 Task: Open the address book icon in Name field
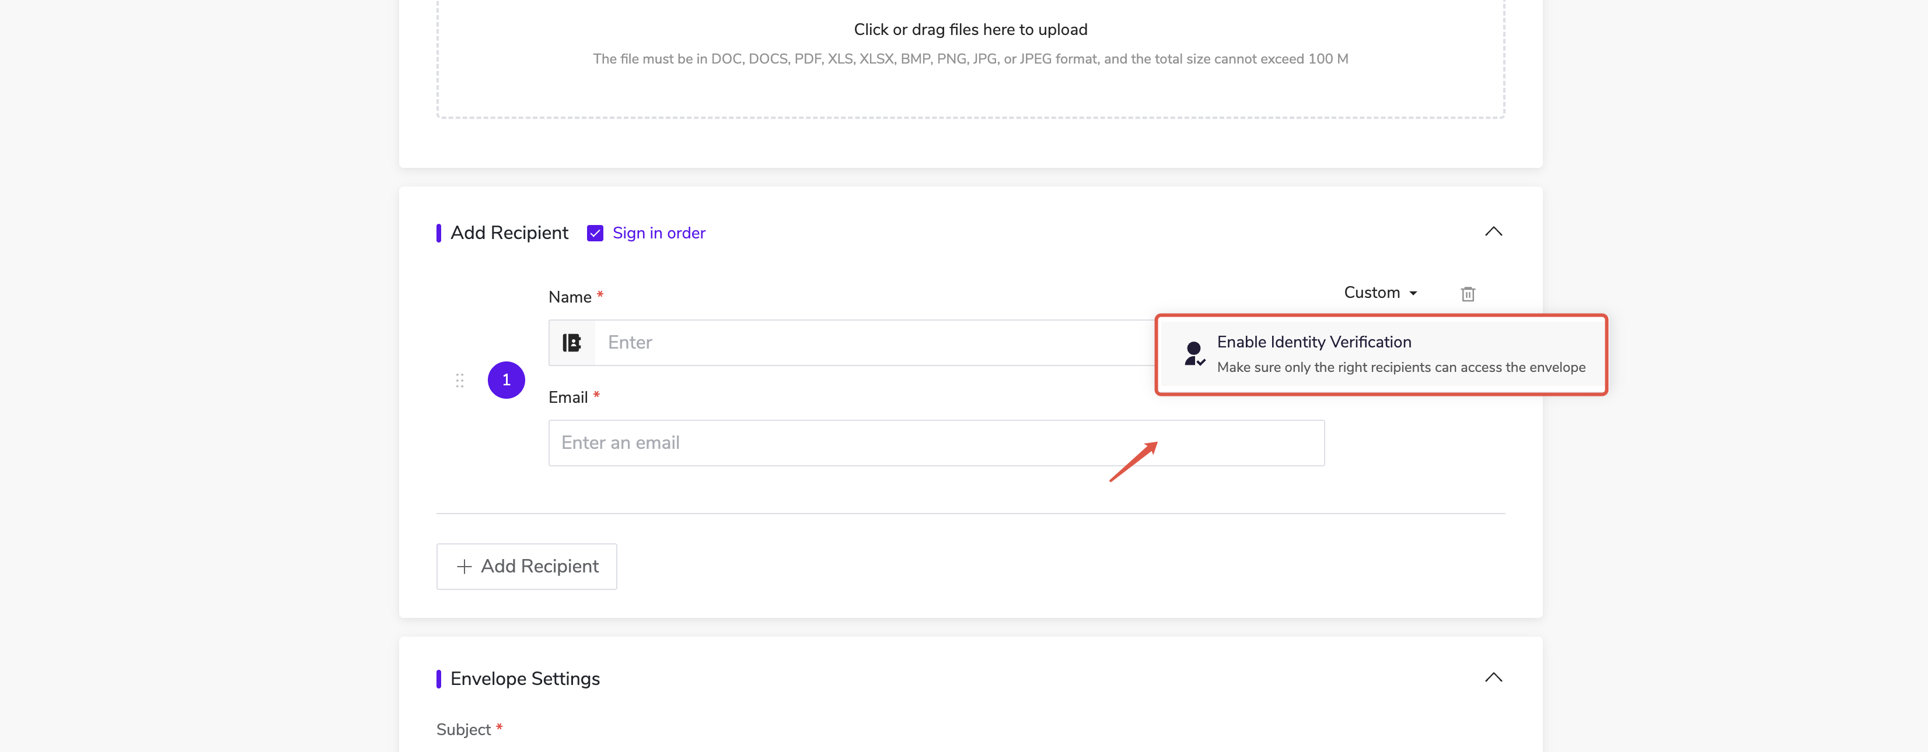click(572, 342)
